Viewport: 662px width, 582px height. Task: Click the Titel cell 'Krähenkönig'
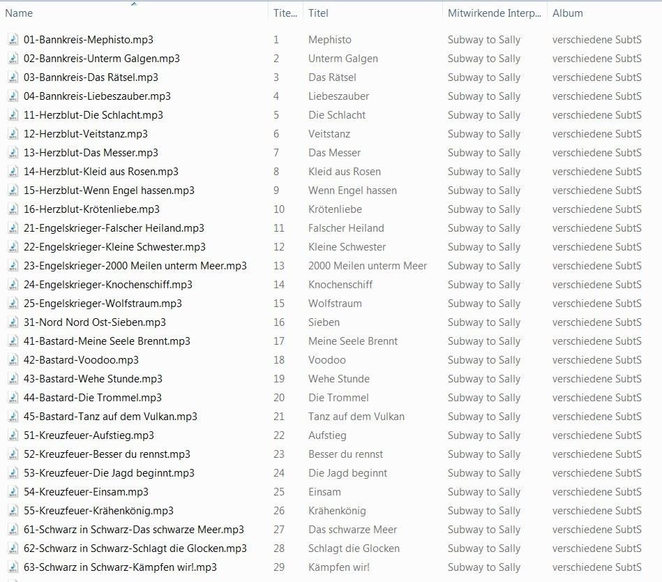pyautogui.click(x=338, y=511)
